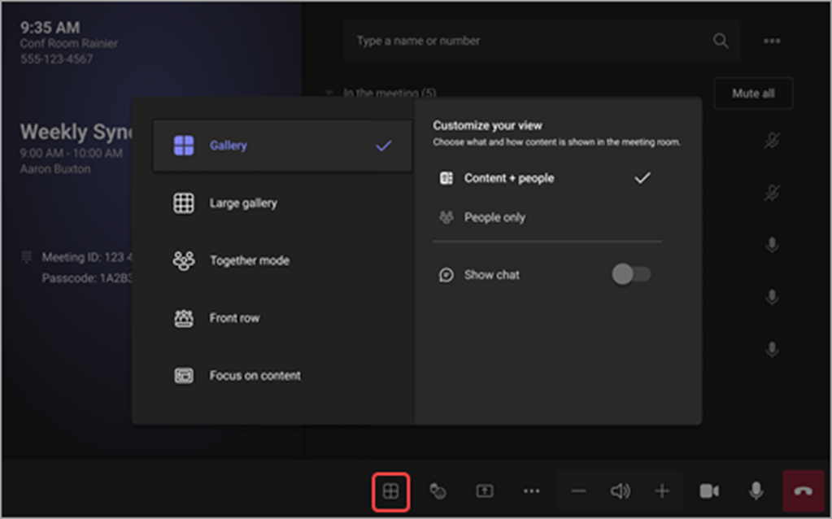Select the Raise hand reaction icon
Image resolution: width=832 pixels, height=519 pixels.
pos(438,491)
